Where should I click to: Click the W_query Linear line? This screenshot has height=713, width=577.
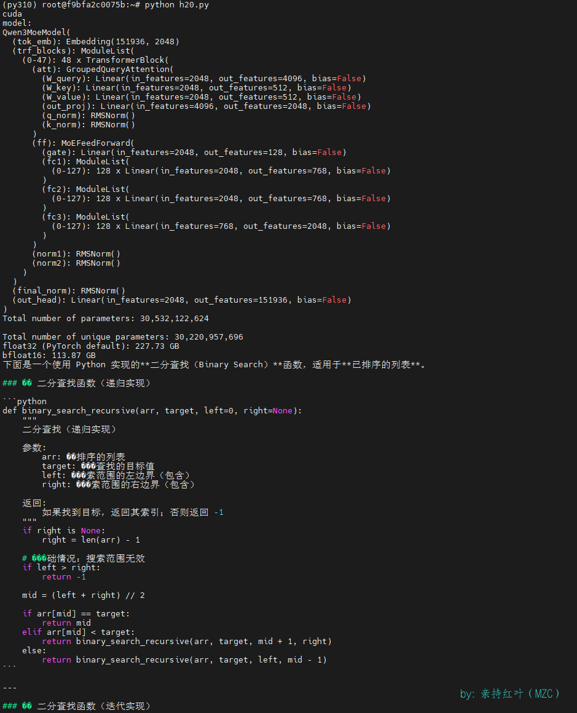click(x=204, y=79)
